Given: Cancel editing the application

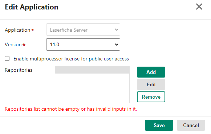Looking at the screenshot, I should [191, 125].
